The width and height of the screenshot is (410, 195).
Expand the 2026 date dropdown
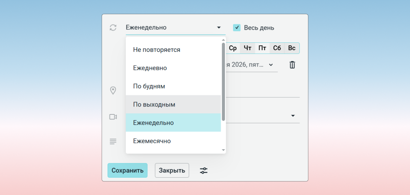[x=271, y=65]
